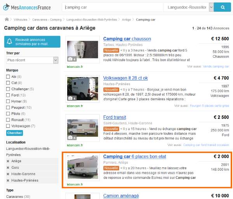Remove the Ariège location filter

(8, 161)
